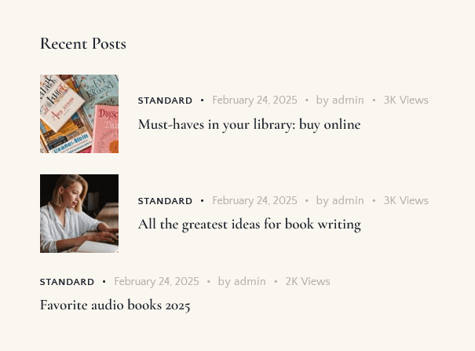This screenshot has height=351, width=475.
Task: Click the Recent Posts heading
Action: 83,44
